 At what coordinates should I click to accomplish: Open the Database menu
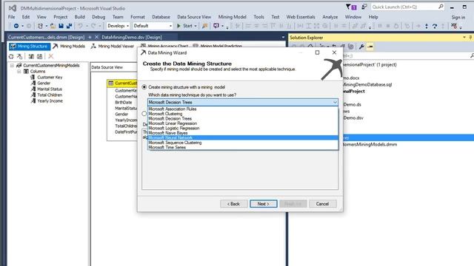[161, 17]
